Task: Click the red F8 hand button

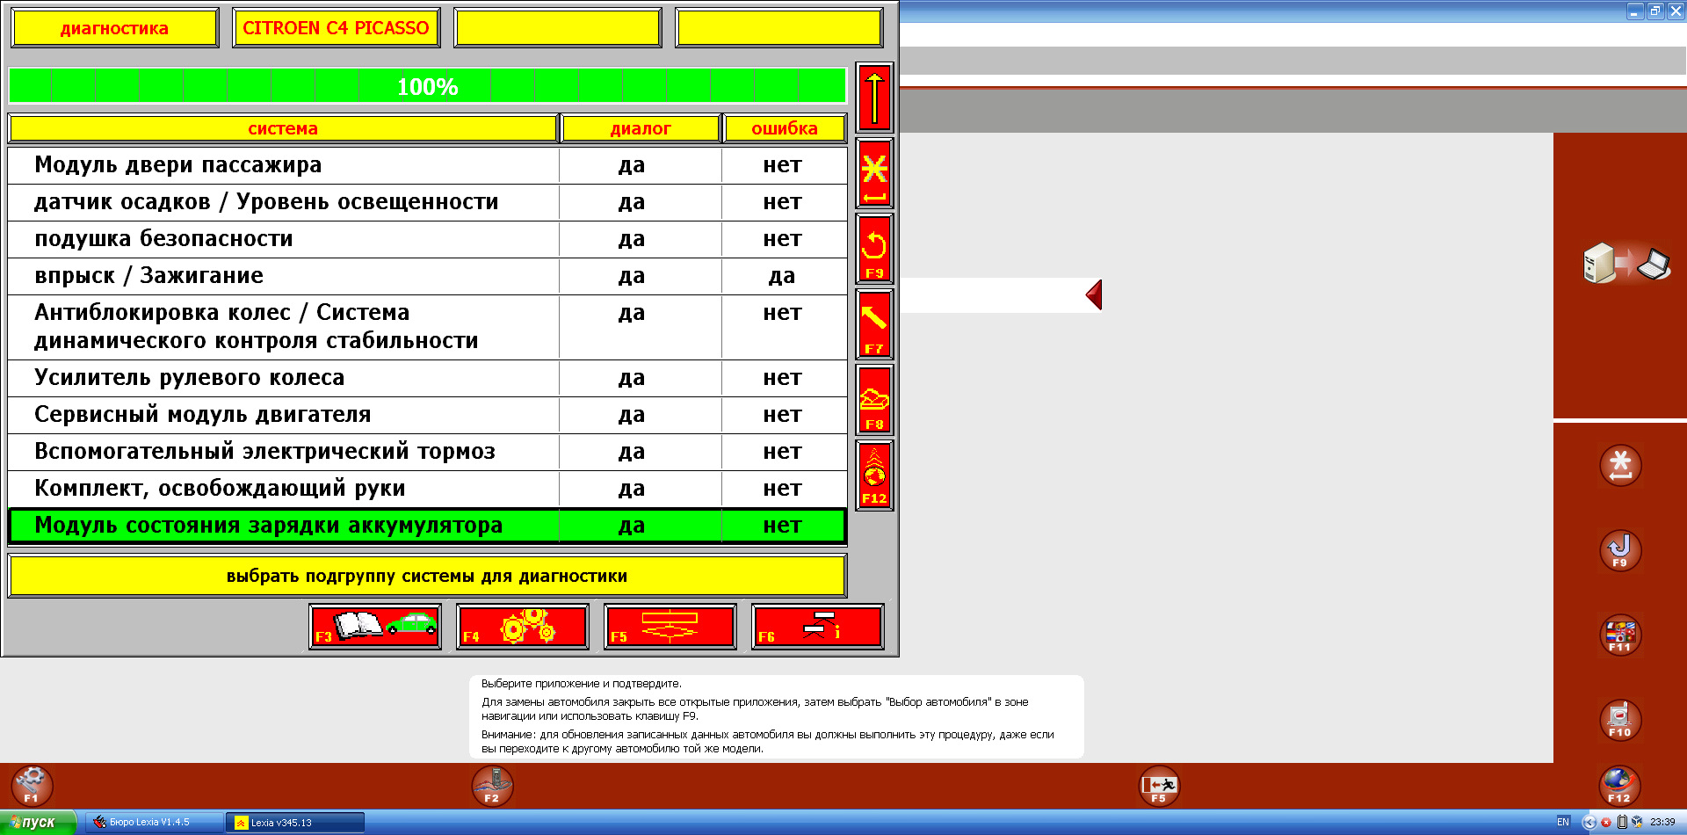Action: coord(874,400)
